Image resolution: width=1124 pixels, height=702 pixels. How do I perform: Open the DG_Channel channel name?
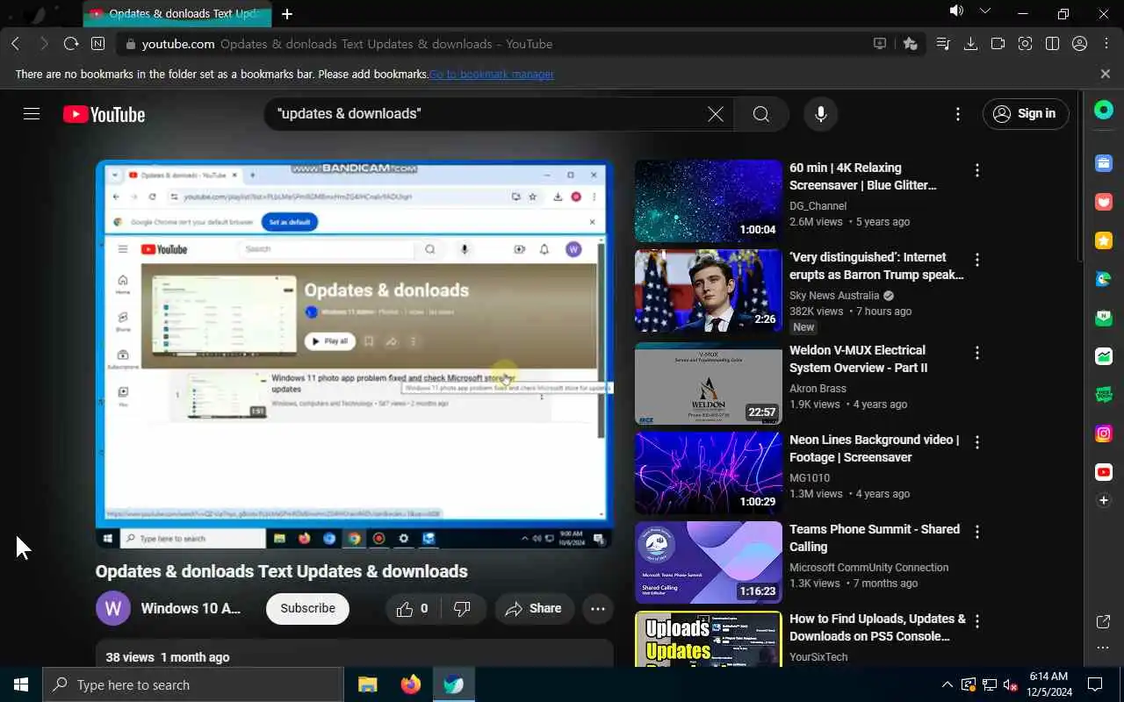(x=818, y=206)
